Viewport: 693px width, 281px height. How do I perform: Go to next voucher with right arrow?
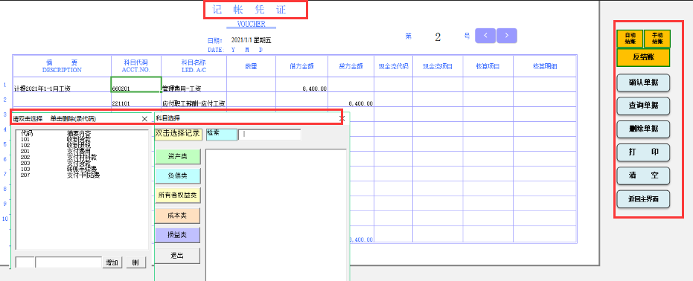(506, 36)
